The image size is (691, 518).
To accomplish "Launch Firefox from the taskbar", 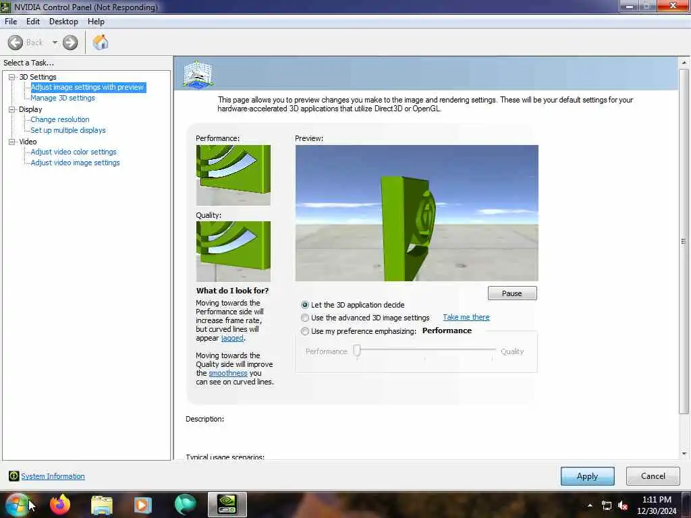I will point(60,505).
